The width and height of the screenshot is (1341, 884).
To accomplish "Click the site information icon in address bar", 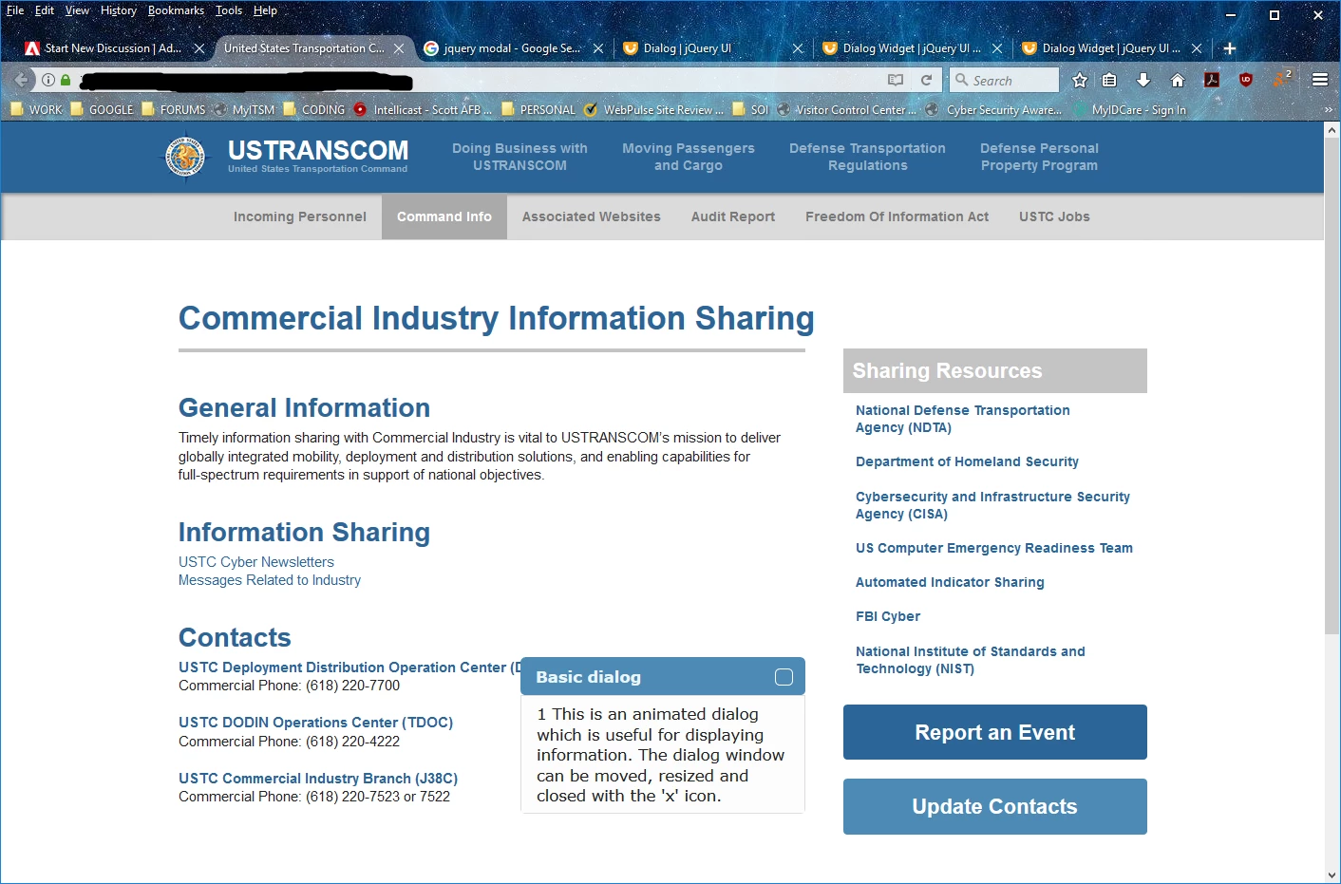I will pyautogui.click(x=48, y=80).
